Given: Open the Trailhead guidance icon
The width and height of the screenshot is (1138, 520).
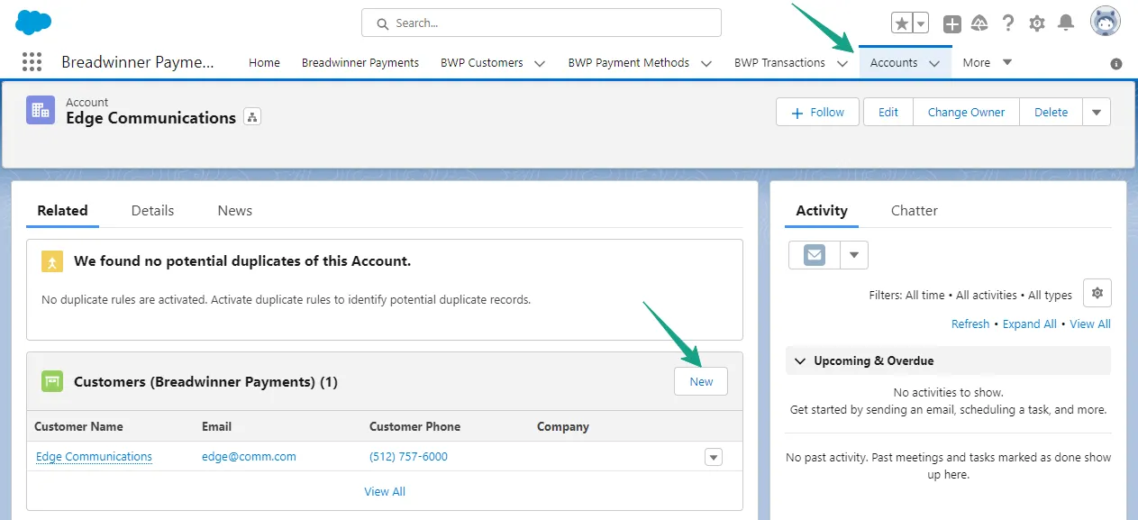Looking at the screenshot, I should 980,23.
